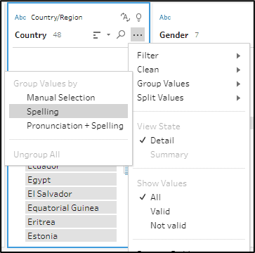The image size is (255, 253).
Task: Click the Abc data type icon of Gender
Action: coord(165,18)
